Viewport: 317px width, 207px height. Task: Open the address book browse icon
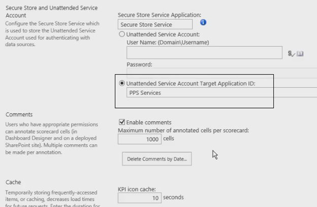point(300,54)
